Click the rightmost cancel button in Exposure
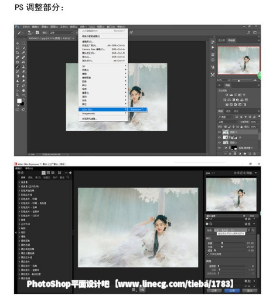Image resolution: width=266 pixels, height=295 pixels. 250,291
